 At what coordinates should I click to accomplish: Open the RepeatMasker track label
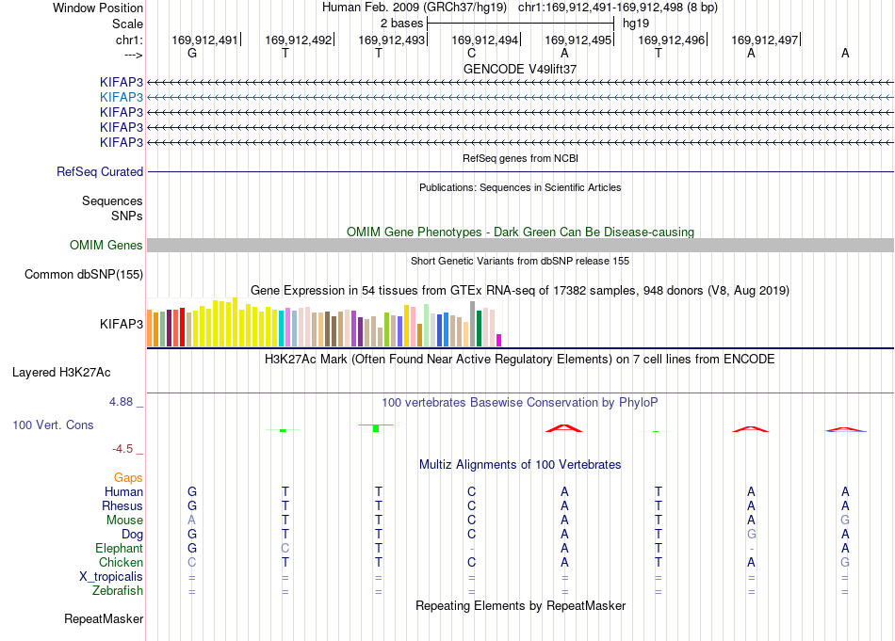[x=104, y=618]
